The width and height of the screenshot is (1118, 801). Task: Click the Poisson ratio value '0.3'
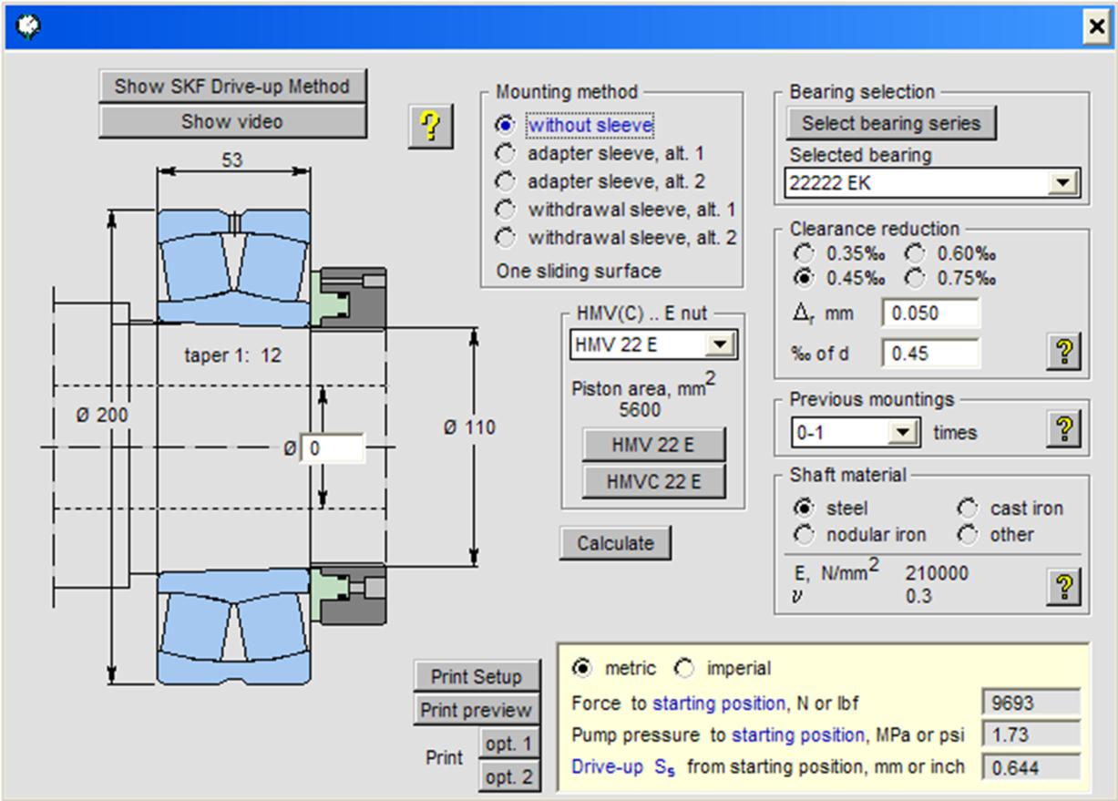click(918, 597)
